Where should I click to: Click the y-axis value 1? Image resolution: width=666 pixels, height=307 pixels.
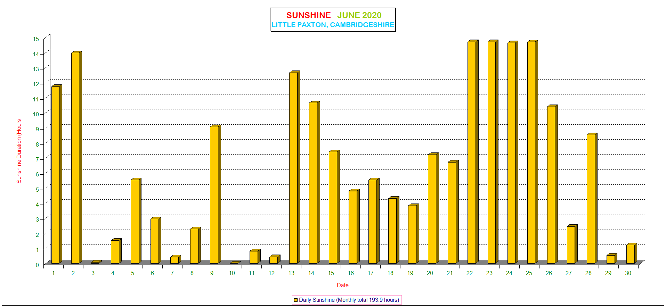[x=38, y=250]
